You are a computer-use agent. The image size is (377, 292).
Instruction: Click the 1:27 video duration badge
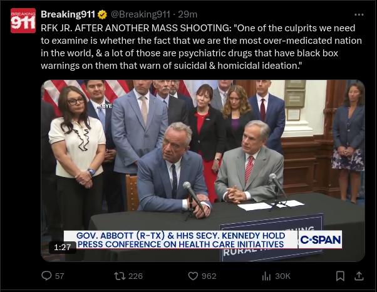coord(63,247)
